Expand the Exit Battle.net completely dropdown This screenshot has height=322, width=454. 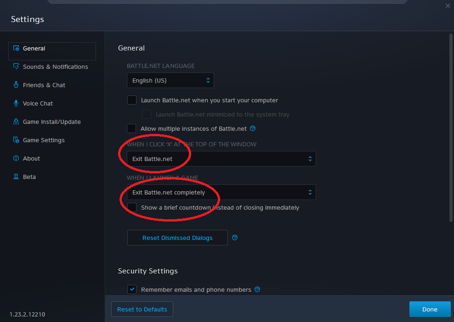click(x=221, y=192)
